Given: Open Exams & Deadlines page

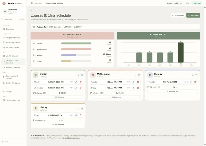Looking at the screenshot, I should 13,68.
